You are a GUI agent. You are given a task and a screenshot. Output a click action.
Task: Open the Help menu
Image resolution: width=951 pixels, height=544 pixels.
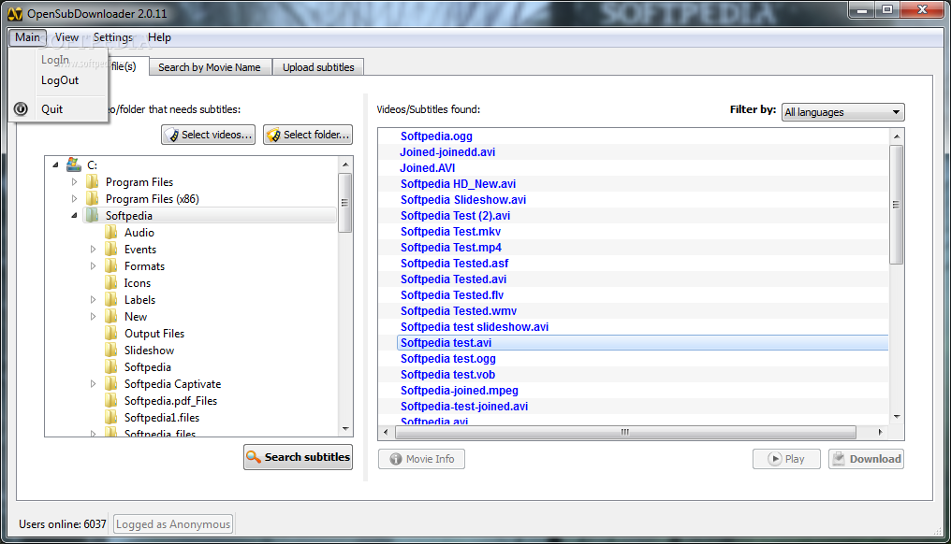pyautogui.click(x=159, y=37)
